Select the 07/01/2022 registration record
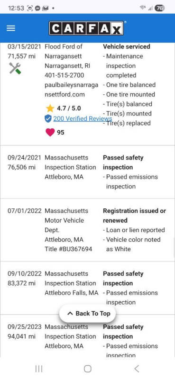Viewport: 175px width, 379px height. 87,230
